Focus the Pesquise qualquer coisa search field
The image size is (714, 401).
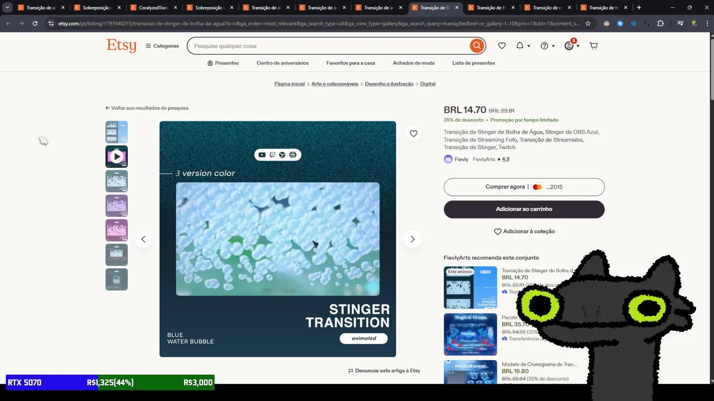[x=329, y=46]
